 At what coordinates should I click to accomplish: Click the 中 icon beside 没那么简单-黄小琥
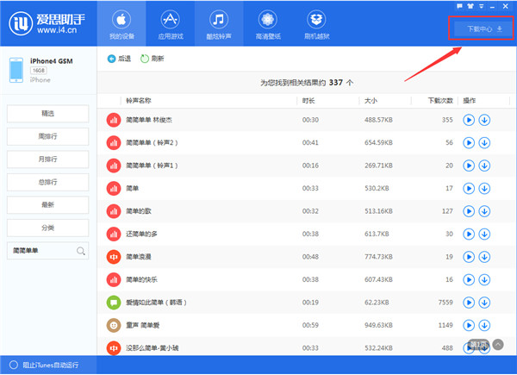click(114, 348)
